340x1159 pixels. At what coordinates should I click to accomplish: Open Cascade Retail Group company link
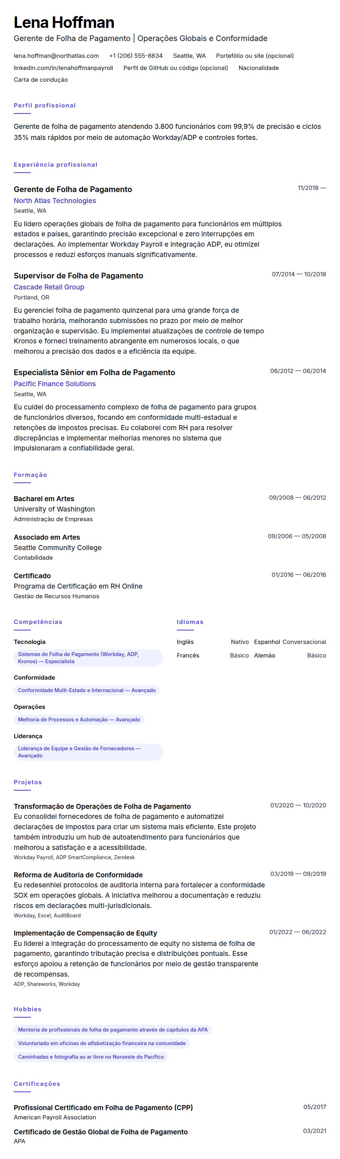tap(49, 287)
